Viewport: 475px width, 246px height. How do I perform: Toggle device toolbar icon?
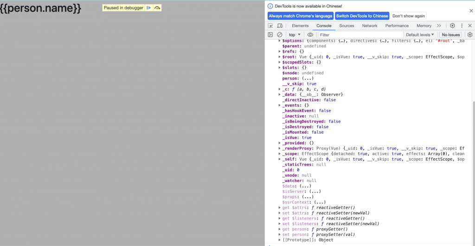[x=280, y=26]
